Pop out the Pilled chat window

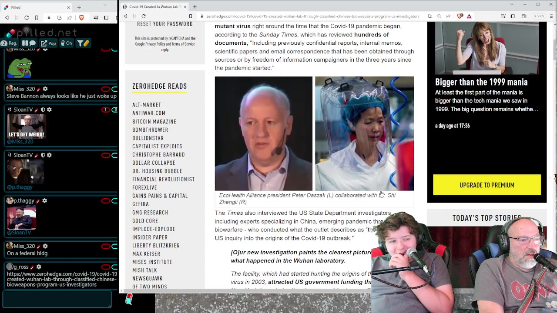(x=48, y=43)
